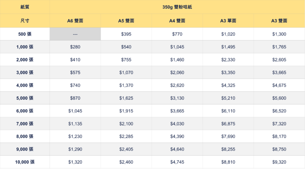Select the $395 price cell
The image size is (305, 169).
(126, 34)
